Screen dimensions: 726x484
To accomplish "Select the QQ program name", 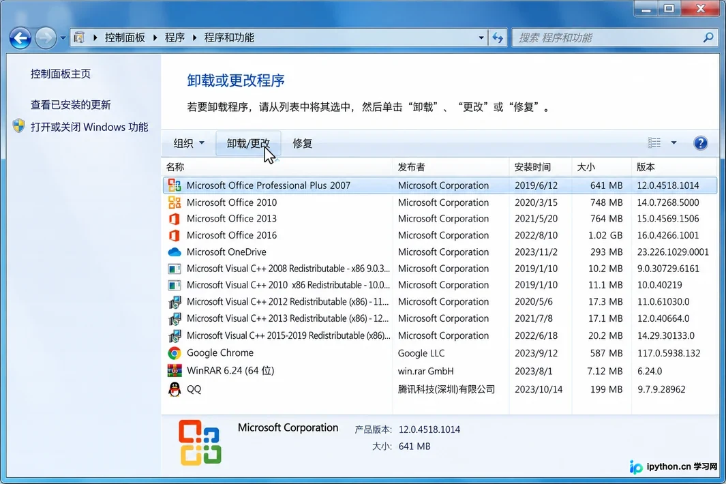I will (194, 389).
